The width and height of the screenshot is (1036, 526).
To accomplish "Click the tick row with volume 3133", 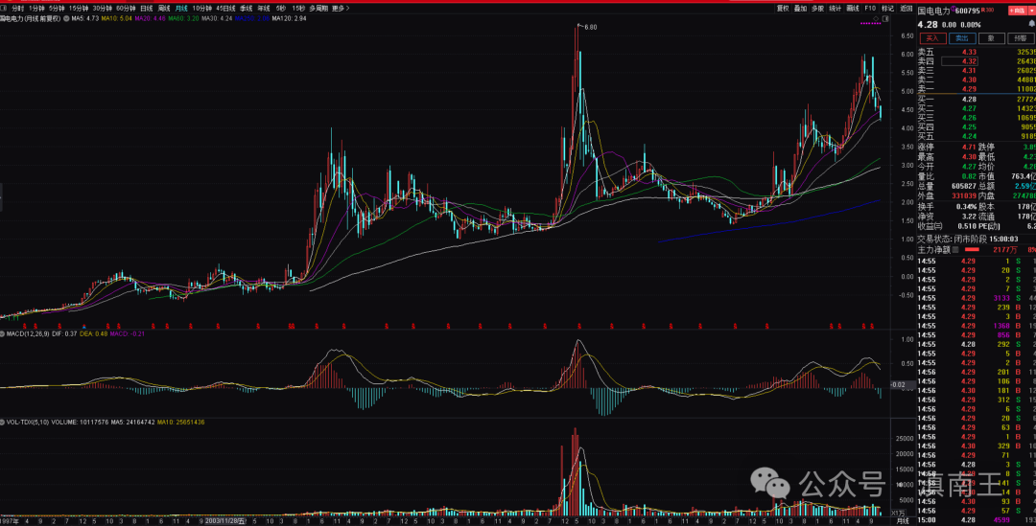I will coord(977,298).
